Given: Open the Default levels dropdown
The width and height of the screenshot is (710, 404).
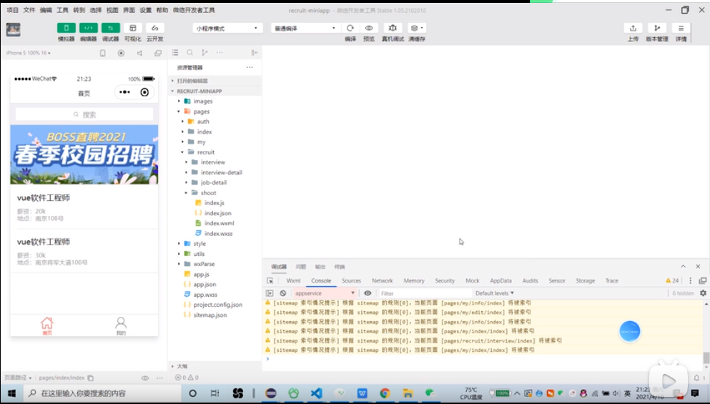Looking at the screenshot, I should (495, 293).
